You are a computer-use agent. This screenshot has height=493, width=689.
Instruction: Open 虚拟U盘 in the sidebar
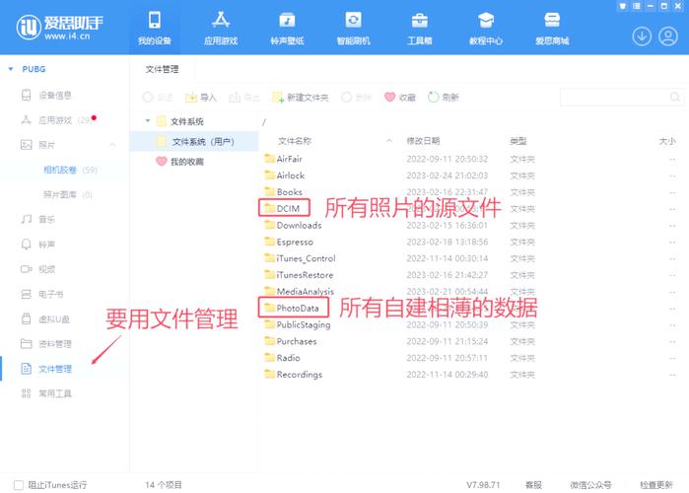(x=45, y=319)
